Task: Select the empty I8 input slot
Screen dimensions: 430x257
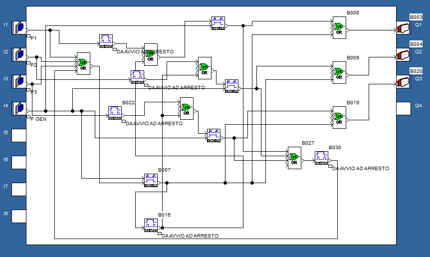Action: (x=19, y=216)
